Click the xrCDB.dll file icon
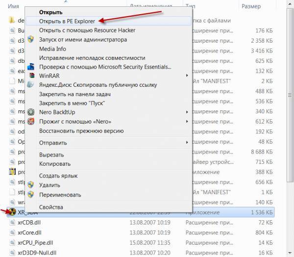This screenshot has height=257, width=294. click(12, 223)
